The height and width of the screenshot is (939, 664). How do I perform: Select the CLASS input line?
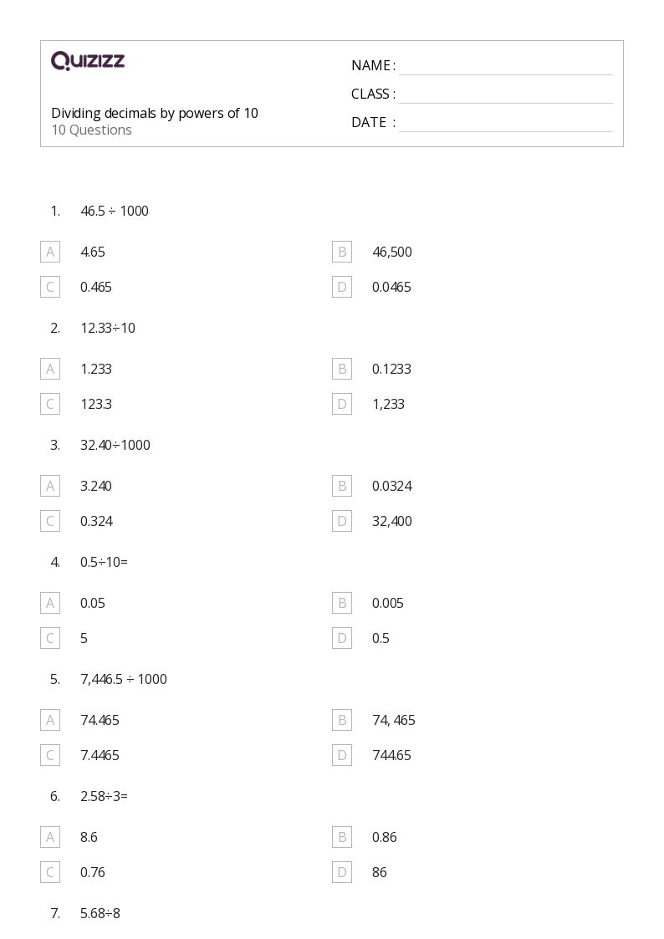pos(505,95)
